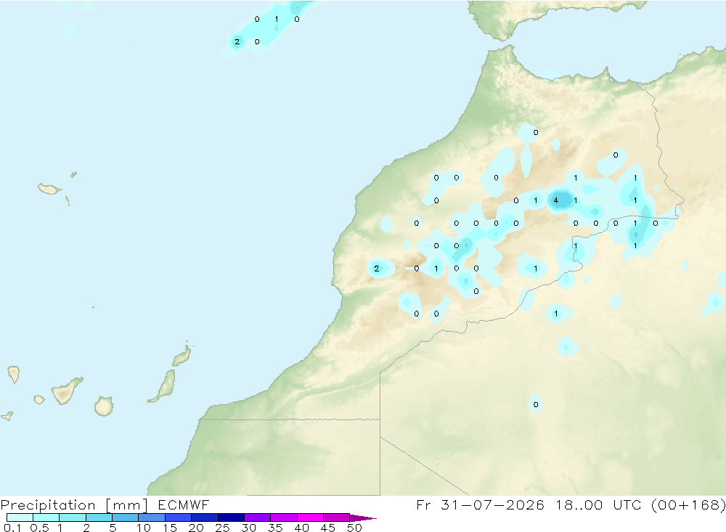Select the 30–35 mm purple legend swatch

point(258,517)
